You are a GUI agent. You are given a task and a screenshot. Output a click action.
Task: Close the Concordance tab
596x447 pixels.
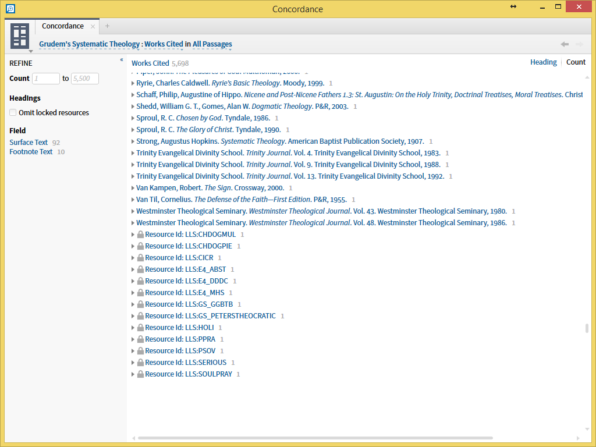tap(93, 26)
